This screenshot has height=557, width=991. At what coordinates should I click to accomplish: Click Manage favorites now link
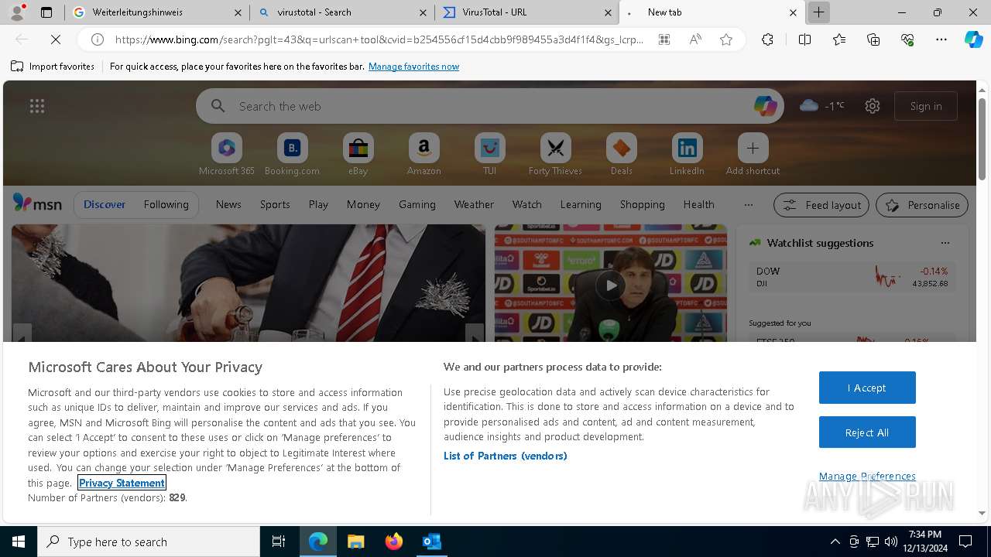click(413, 67)
